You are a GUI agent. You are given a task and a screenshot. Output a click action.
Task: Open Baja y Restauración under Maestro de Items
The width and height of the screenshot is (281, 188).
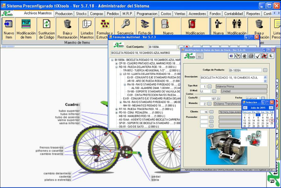(67, 28)
